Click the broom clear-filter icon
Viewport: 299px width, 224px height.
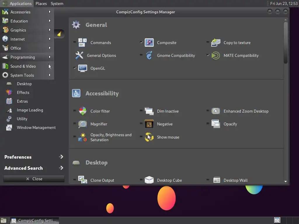59,34
